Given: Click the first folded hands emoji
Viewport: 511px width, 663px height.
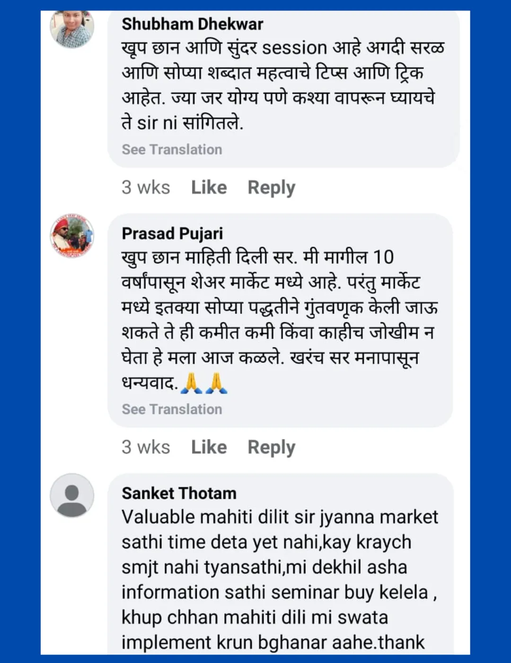Looking at the screenshot, I should tap(192, 383).
